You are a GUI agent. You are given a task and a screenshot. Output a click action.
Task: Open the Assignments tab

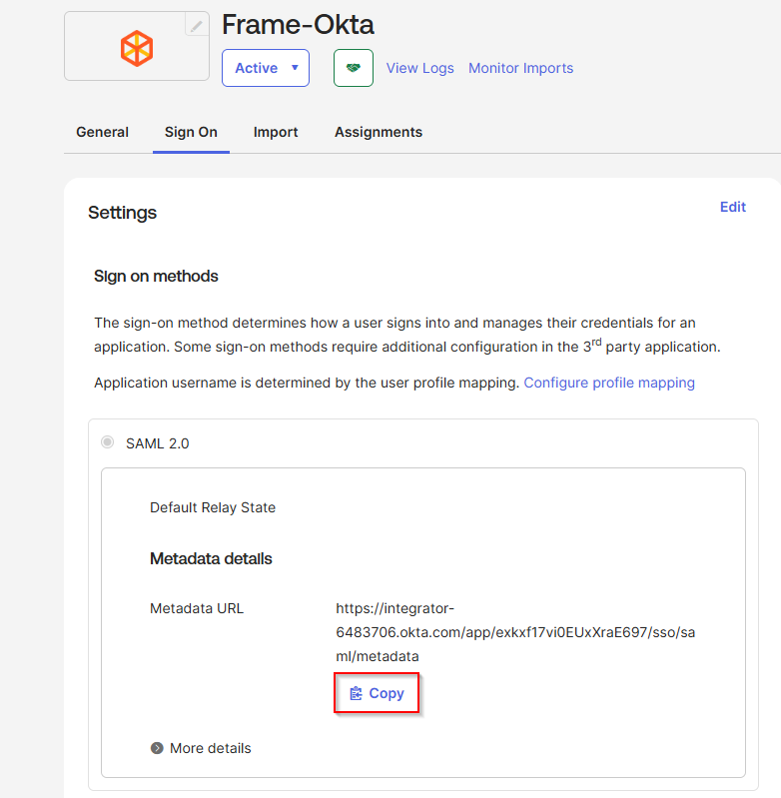pyautogui.click(x=378, y=132)
